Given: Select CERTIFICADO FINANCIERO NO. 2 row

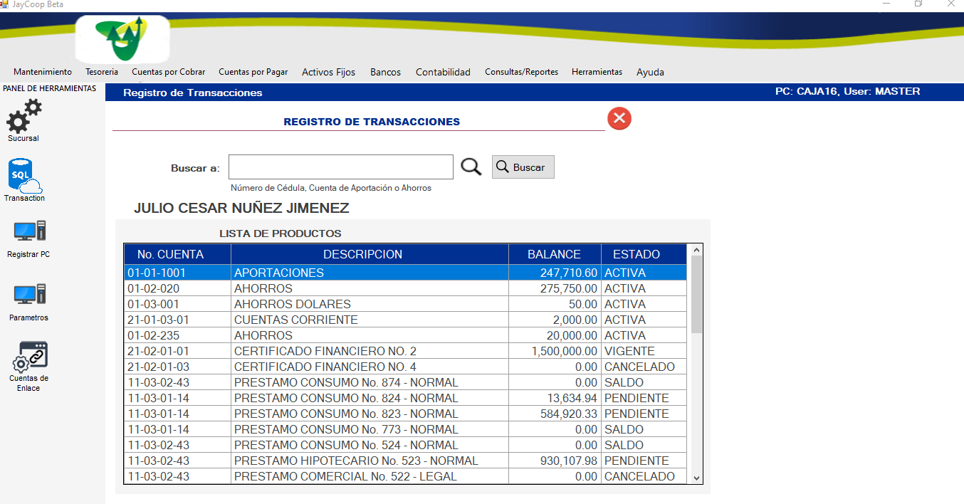Looking at the screenshot, I should tap(406, 351).
